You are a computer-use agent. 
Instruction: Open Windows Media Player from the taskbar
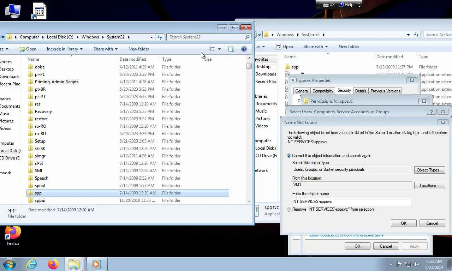tap(96, 264)
